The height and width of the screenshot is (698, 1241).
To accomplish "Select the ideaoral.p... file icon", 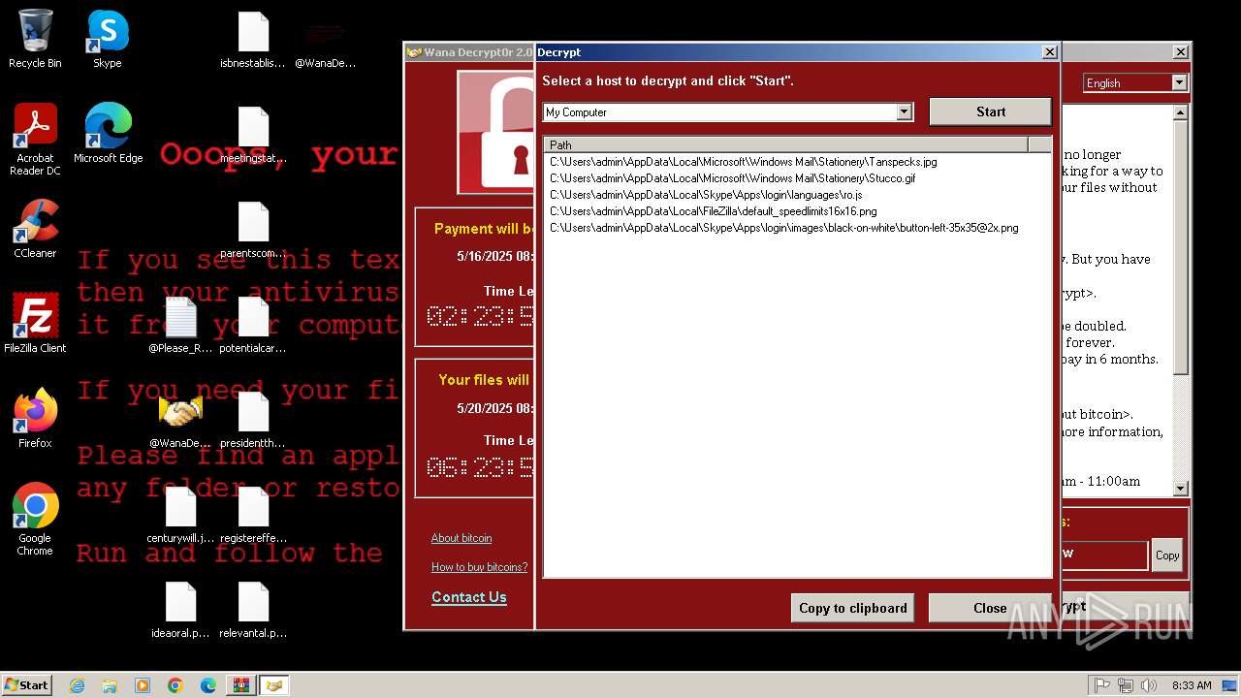I will coord(180,611).
